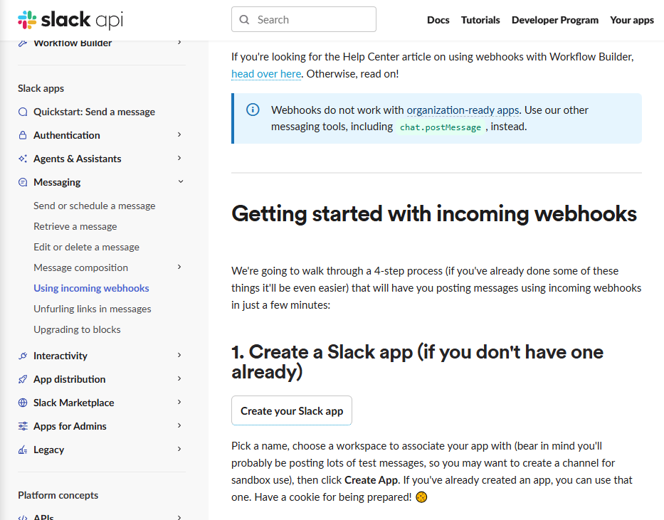664x520 pixels.
Task: Click the App distribution rocket icon
Action: (23, 379)
